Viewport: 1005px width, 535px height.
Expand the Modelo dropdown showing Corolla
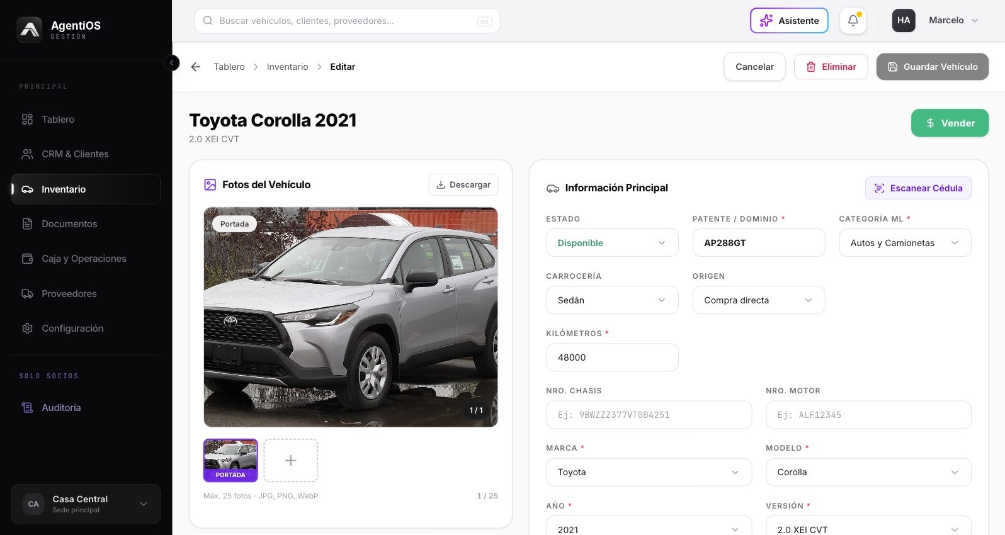tap(868, 472)
